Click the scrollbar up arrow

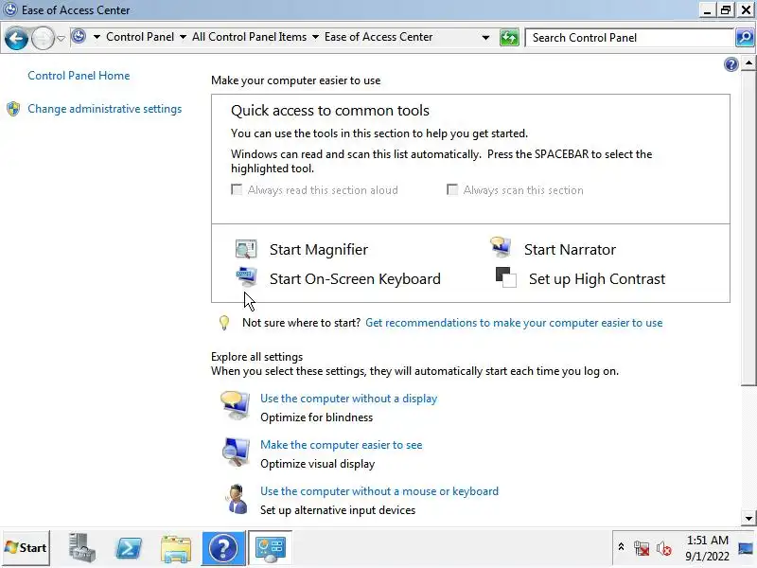748,63
